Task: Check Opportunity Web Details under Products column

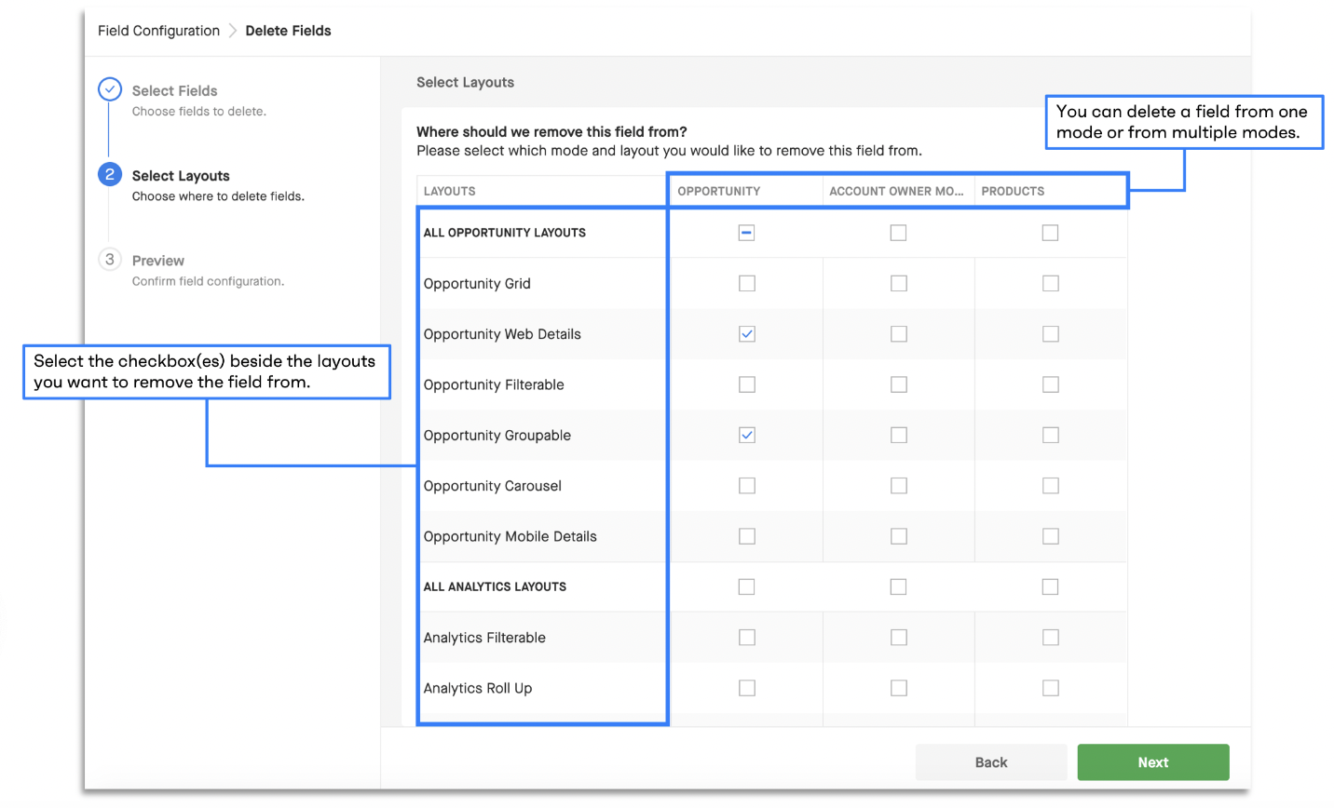Action: [x=1051, y=334]
